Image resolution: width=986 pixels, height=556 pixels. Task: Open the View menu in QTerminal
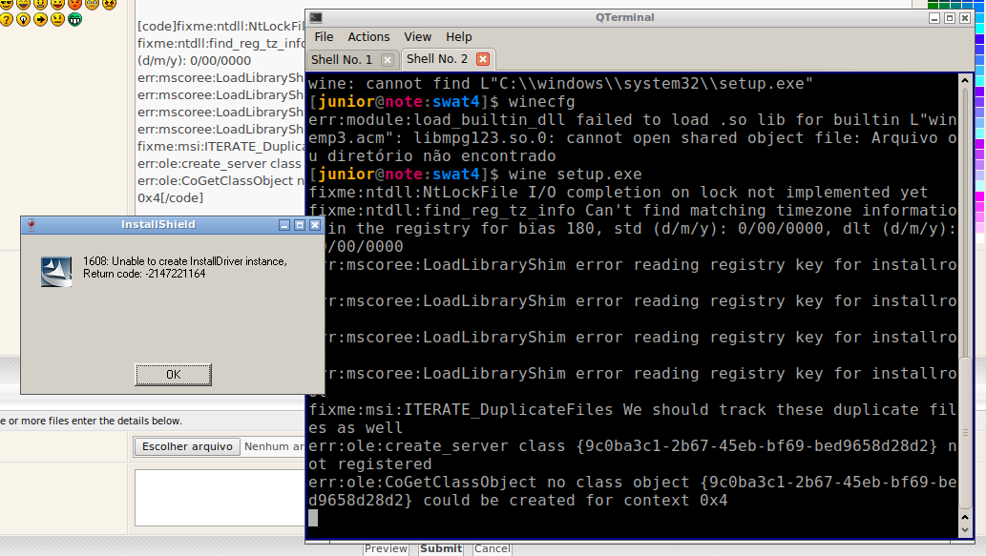[x=417, y=37]
